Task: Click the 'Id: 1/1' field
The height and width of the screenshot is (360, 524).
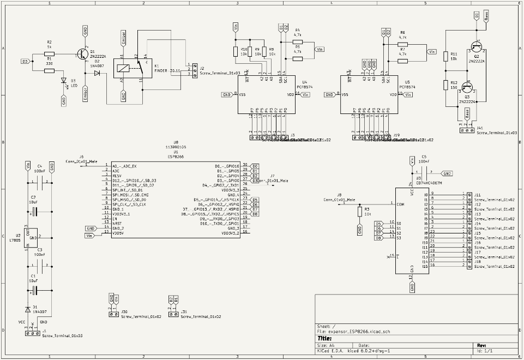Action: tap(485, 351)
